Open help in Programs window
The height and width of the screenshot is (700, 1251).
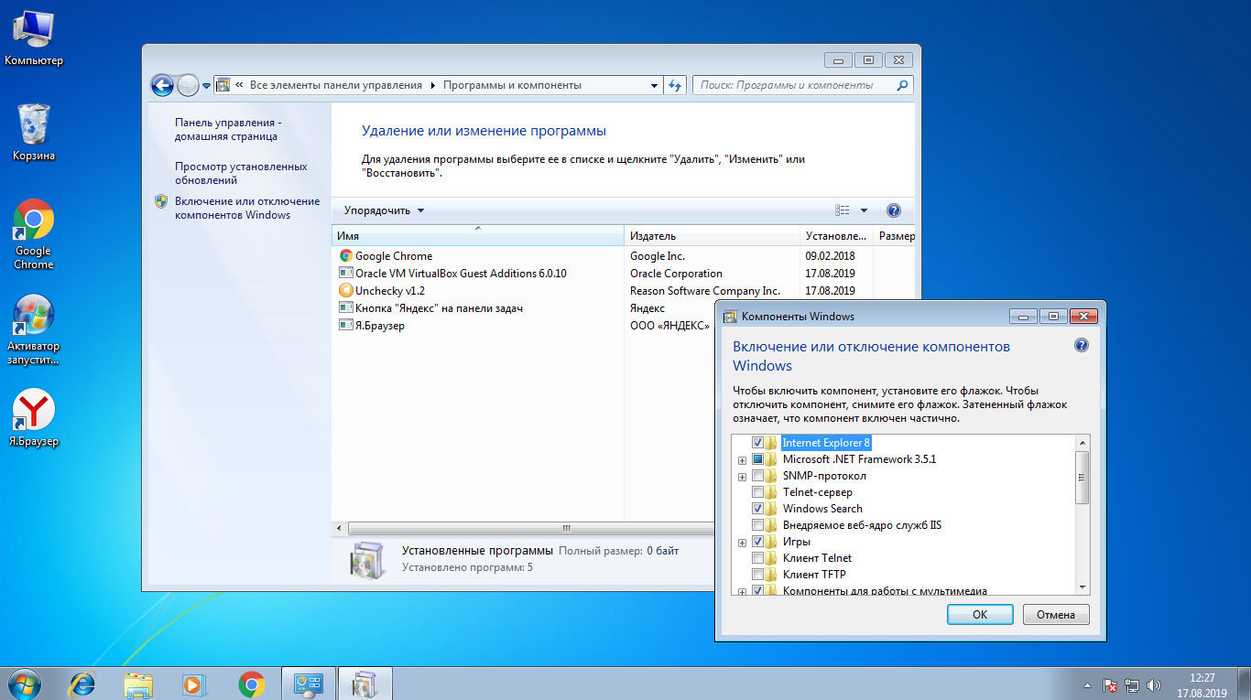coord(894,210)
